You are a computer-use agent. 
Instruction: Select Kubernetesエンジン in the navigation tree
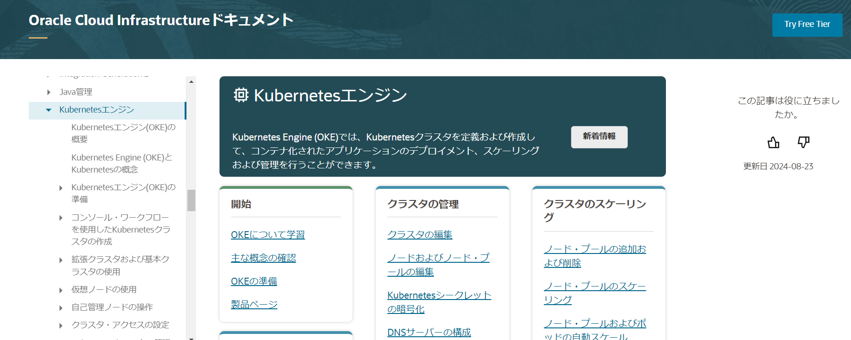tap(97, 110)
